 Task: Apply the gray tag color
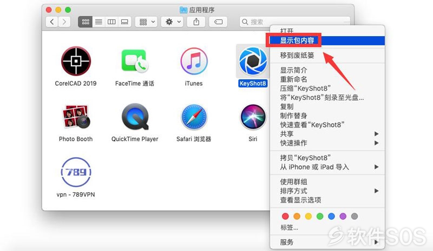[355, 216]
